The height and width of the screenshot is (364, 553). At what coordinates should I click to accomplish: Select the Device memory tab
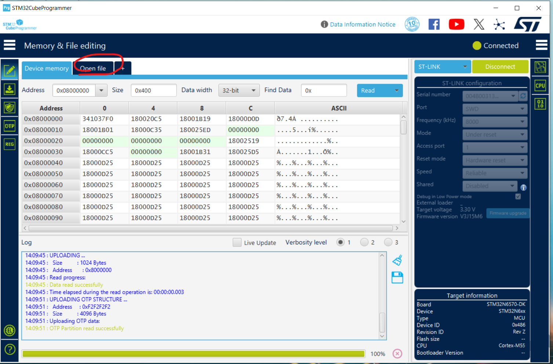(x=46, y=68)
